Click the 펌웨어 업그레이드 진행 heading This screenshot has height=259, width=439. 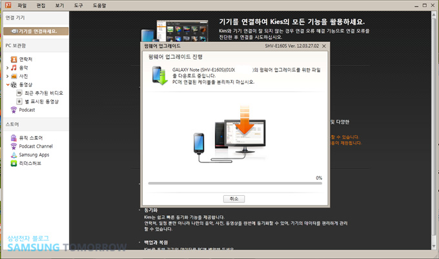[175, 57]
